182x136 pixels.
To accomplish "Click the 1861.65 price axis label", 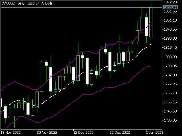I will [x=170, y=11].
